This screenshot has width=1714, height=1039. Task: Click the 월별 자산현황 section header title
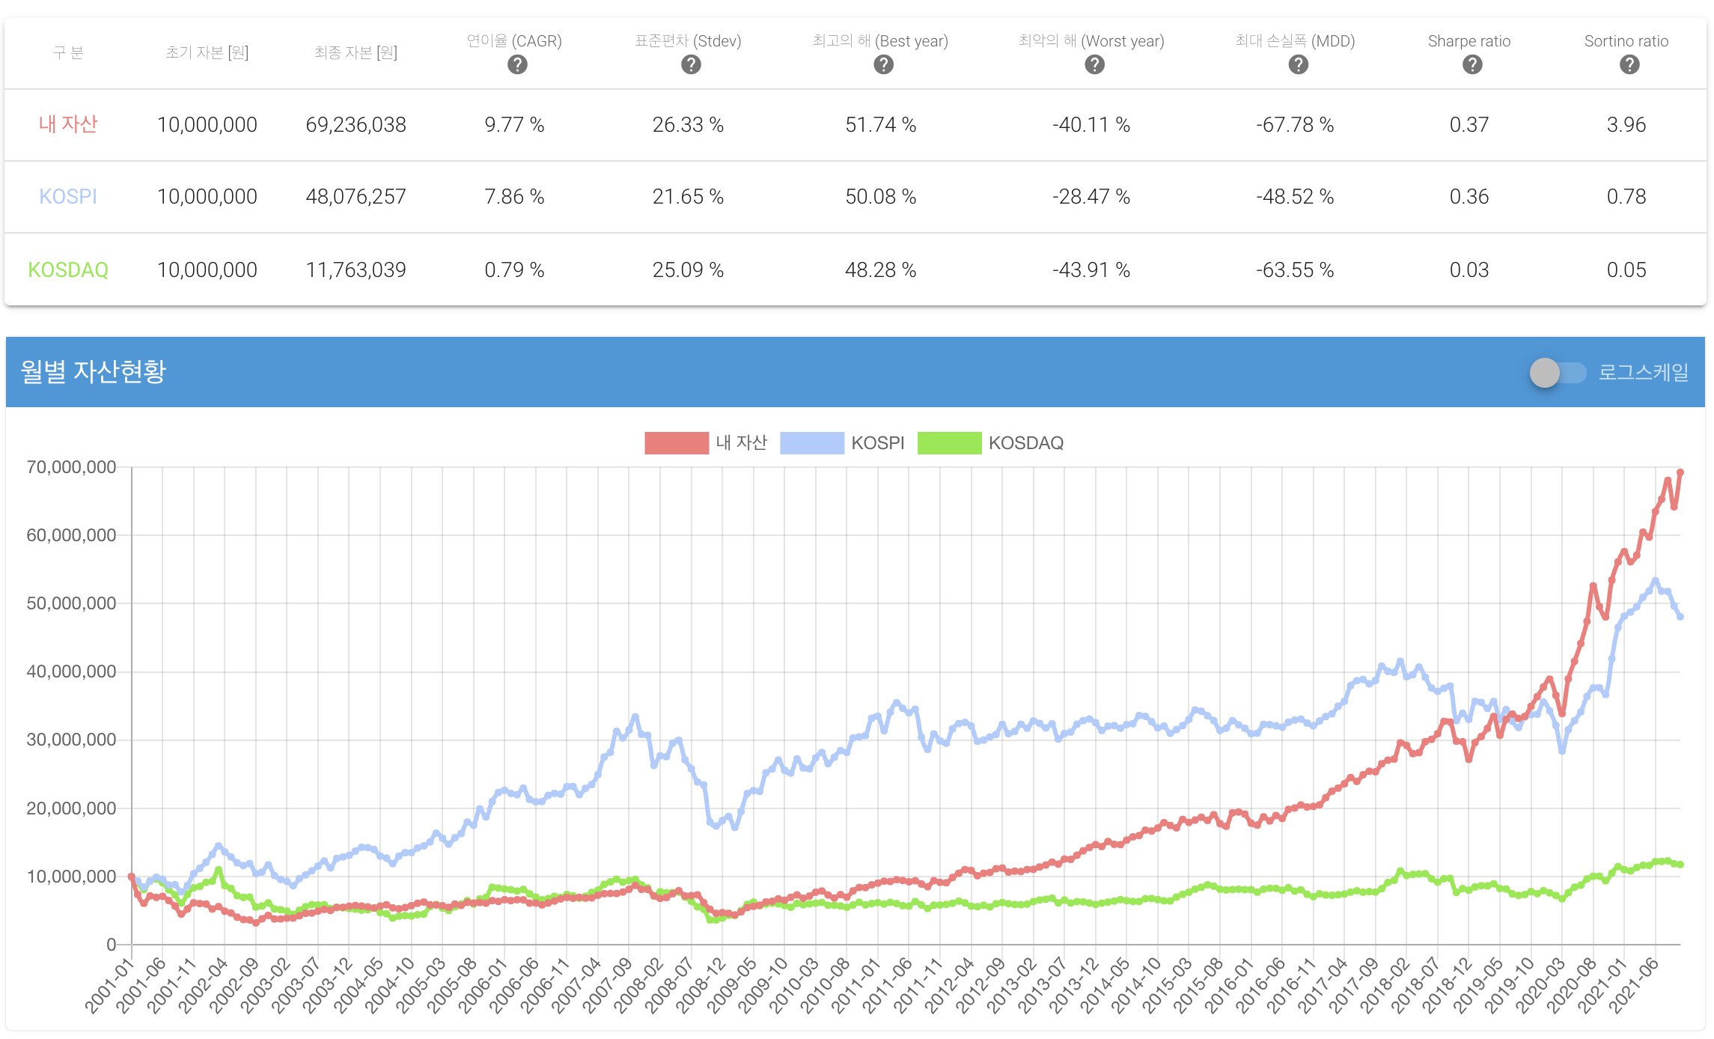pos(94,372)
